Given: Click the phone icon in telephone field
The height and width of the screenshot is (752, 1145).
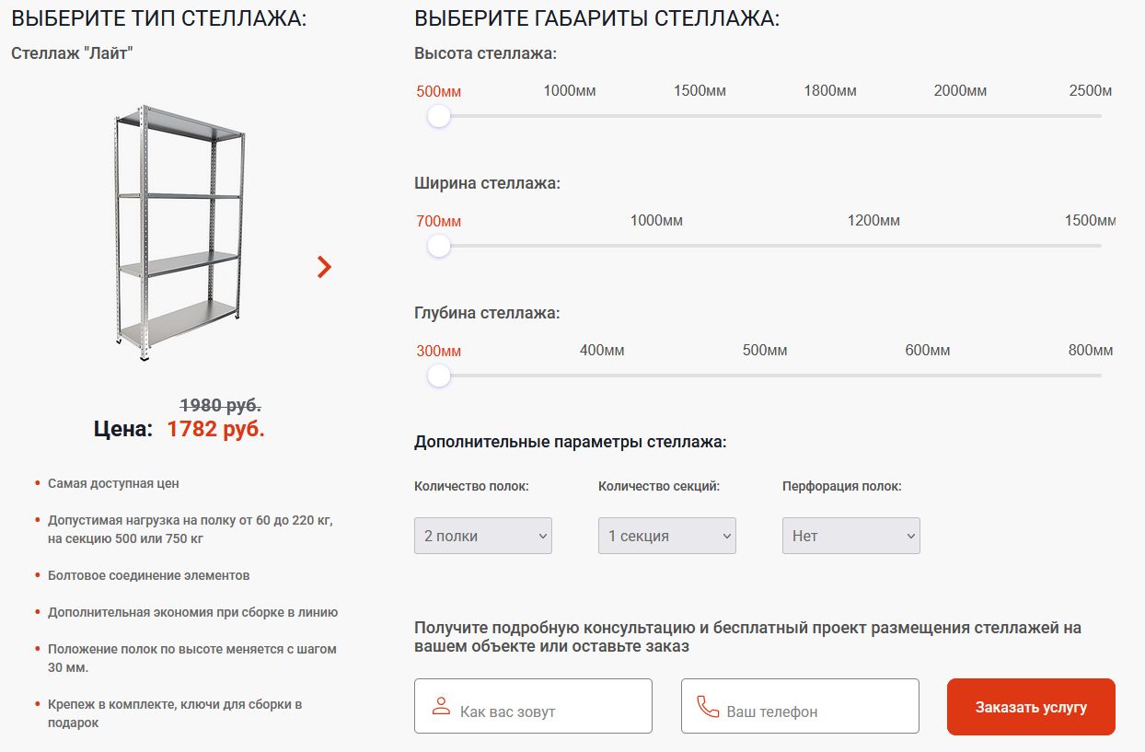Looking at the screenshot, I should [x=707, y=707].
